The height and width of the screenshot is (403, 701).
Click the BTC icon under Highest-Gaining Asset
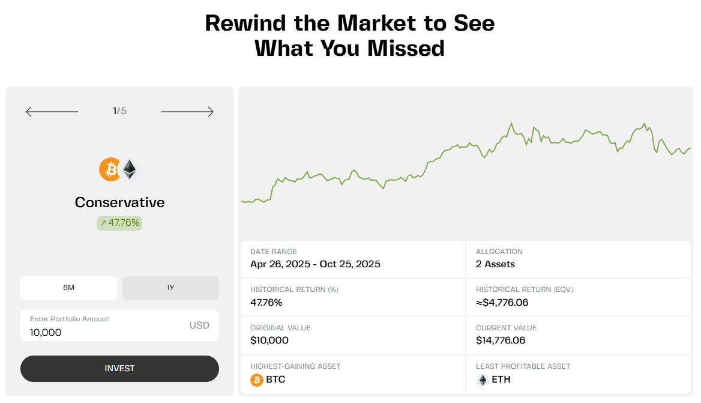pos(257,380)
